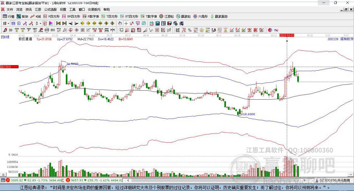Screen dimensions: 354x191
Task: Switch to K线 candlestick chart
Action: pos(36,17)
